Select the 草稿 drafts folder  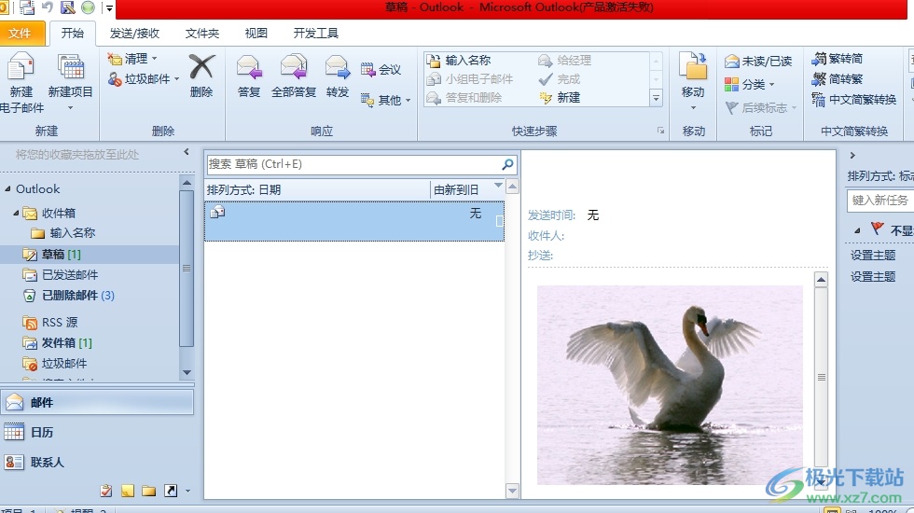coord(90,254)
